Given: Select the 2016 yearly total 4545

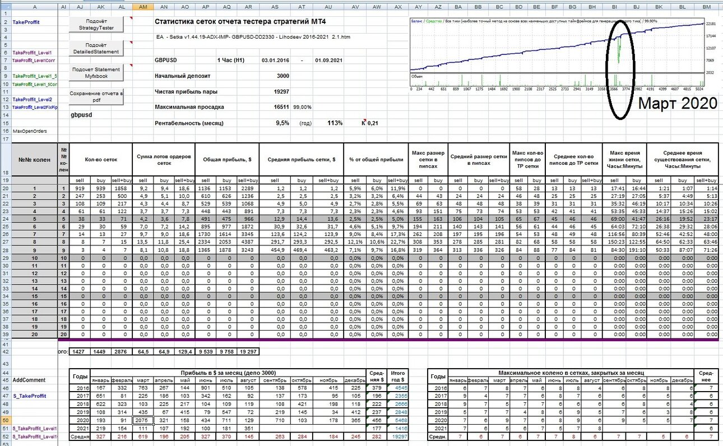Looking at the screenshot, I should 398,388.
